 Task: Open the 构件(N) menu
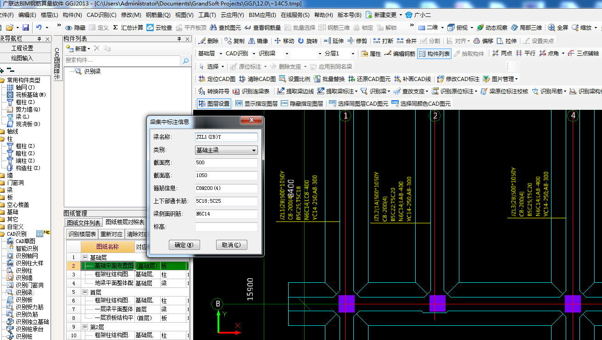pos(72,15)
